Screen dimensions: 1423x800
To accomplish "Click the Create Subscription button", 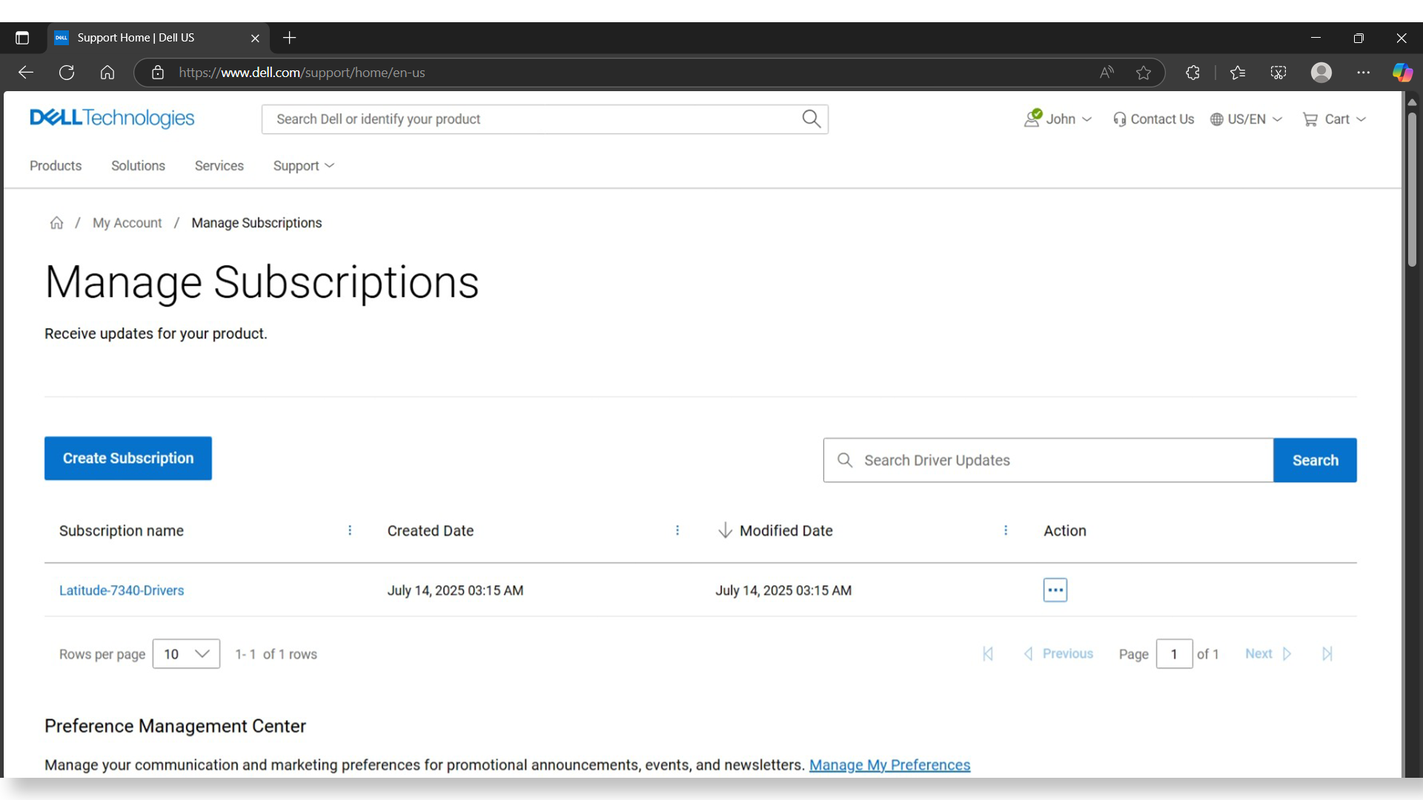I will point(127,458).
